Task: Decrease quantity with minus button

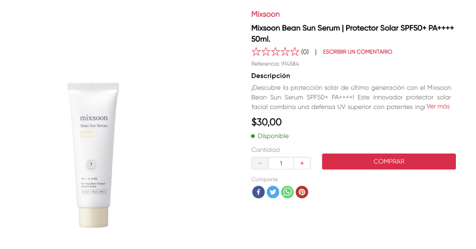Action: [260, 163]
